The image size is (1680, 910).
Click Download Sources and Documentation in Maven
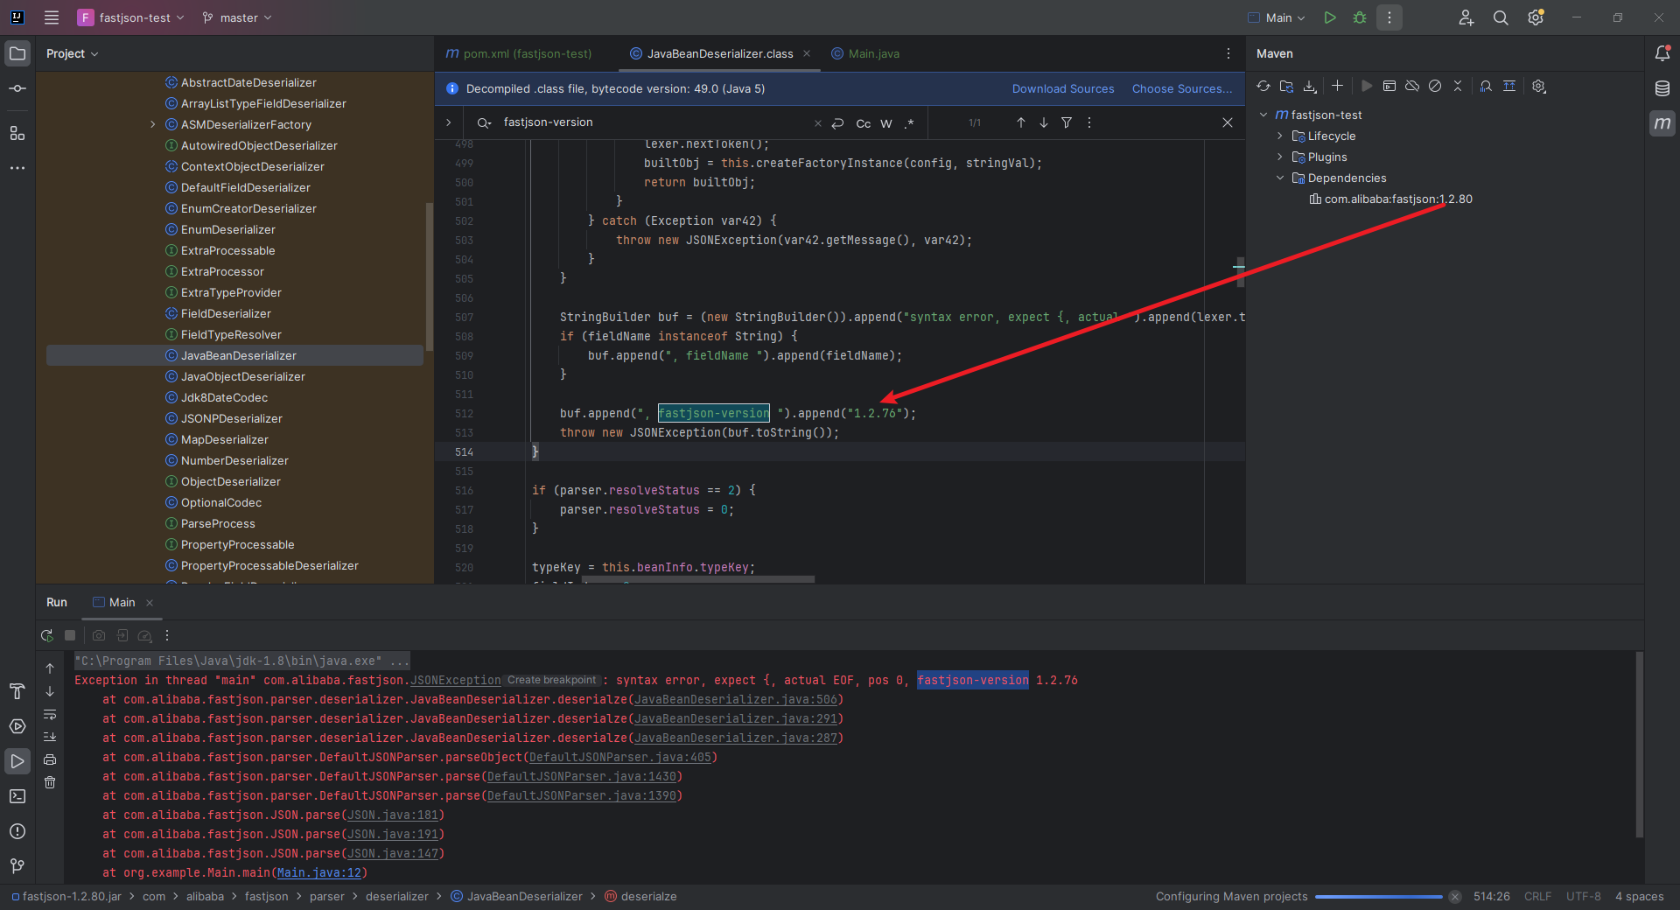tap(1310, 86)
